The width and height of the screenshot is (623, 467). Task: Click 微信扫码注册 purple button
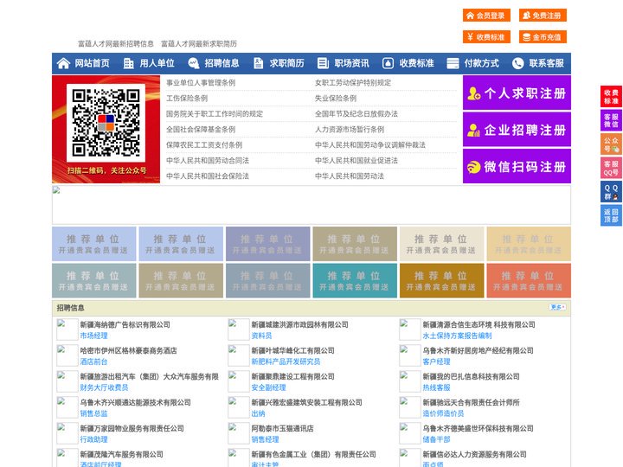tap(517, 166)
